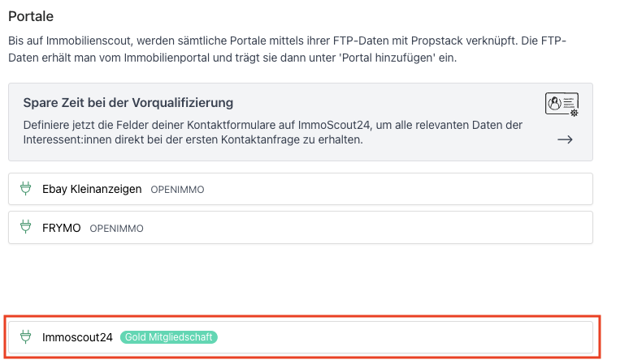Open the 'Spare Zeit bei der Vorqualifizierung' banner title

(128, 103)
